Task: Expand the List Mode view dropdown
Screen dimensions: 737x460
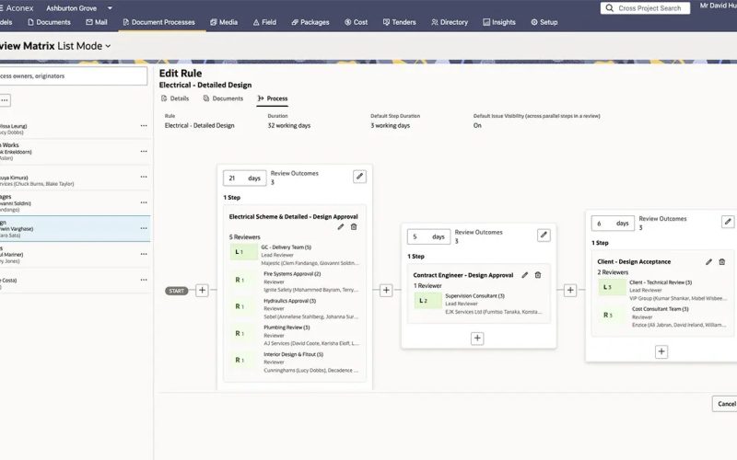Action: [108, 45]
